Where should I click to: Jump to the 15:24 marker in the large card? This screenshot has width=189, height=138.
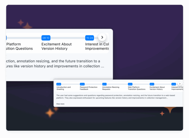89,38
